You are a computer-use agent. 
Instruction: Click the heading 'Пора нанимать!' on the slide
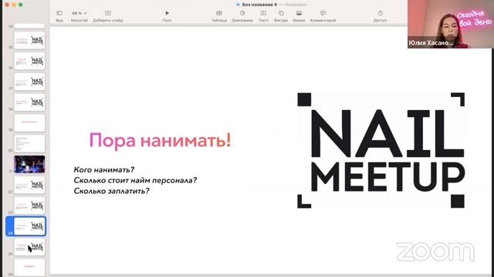pyautogui.click(x=160, y=140)
